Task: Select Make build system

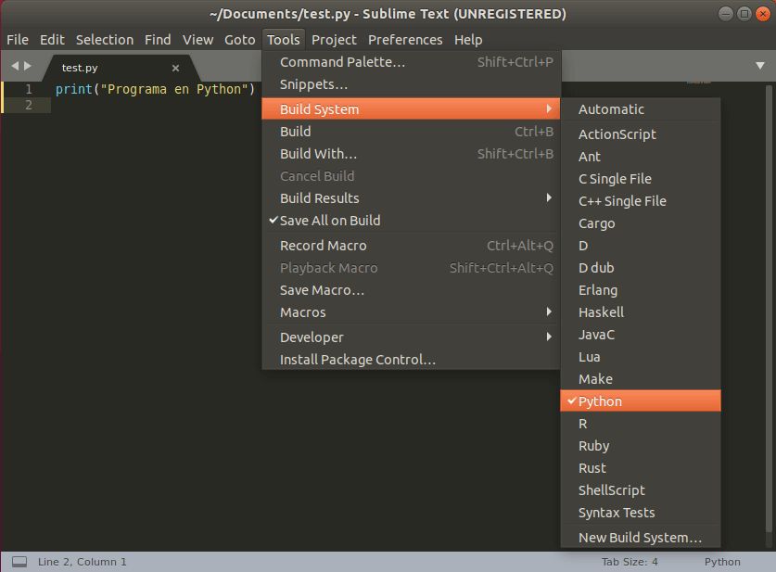Action: 641,379
